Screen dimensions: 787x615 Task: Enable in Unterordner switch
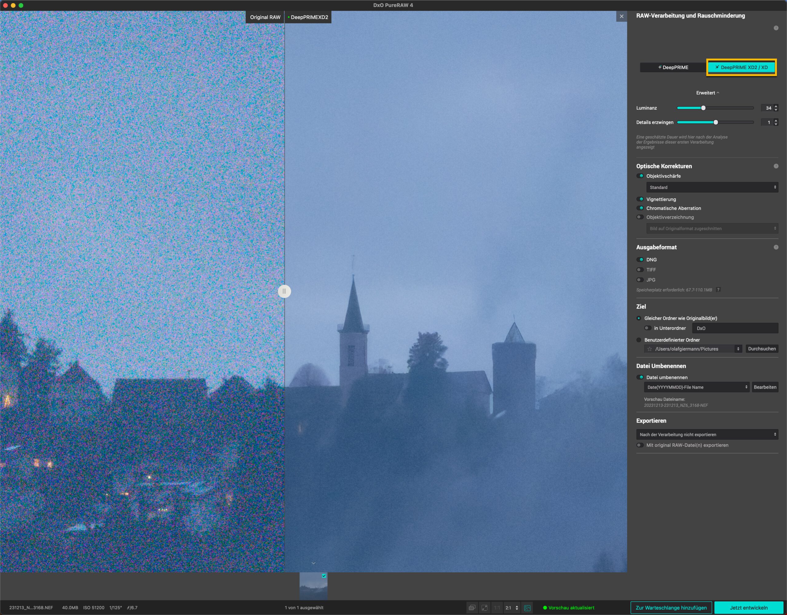[x=647, y=328]
